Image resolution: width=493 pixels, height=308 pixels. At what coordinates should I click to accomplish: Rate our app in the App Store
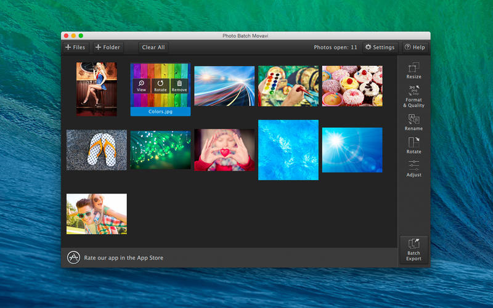[x=124, y=257]
